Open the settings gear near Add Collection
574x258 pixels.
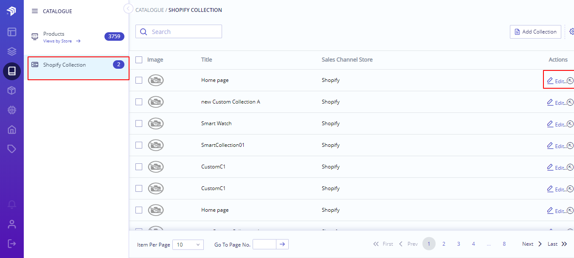click(571, 31)
